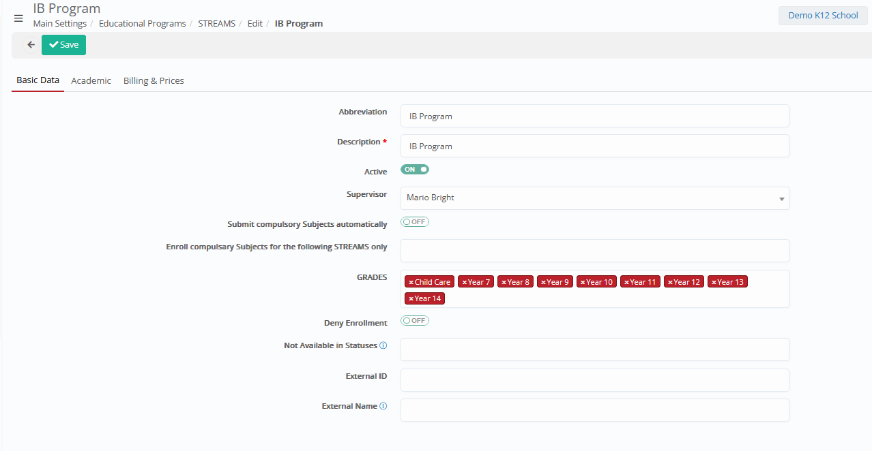
Task: Remove the Year 7 grade tag
Action: coord(465,282)
